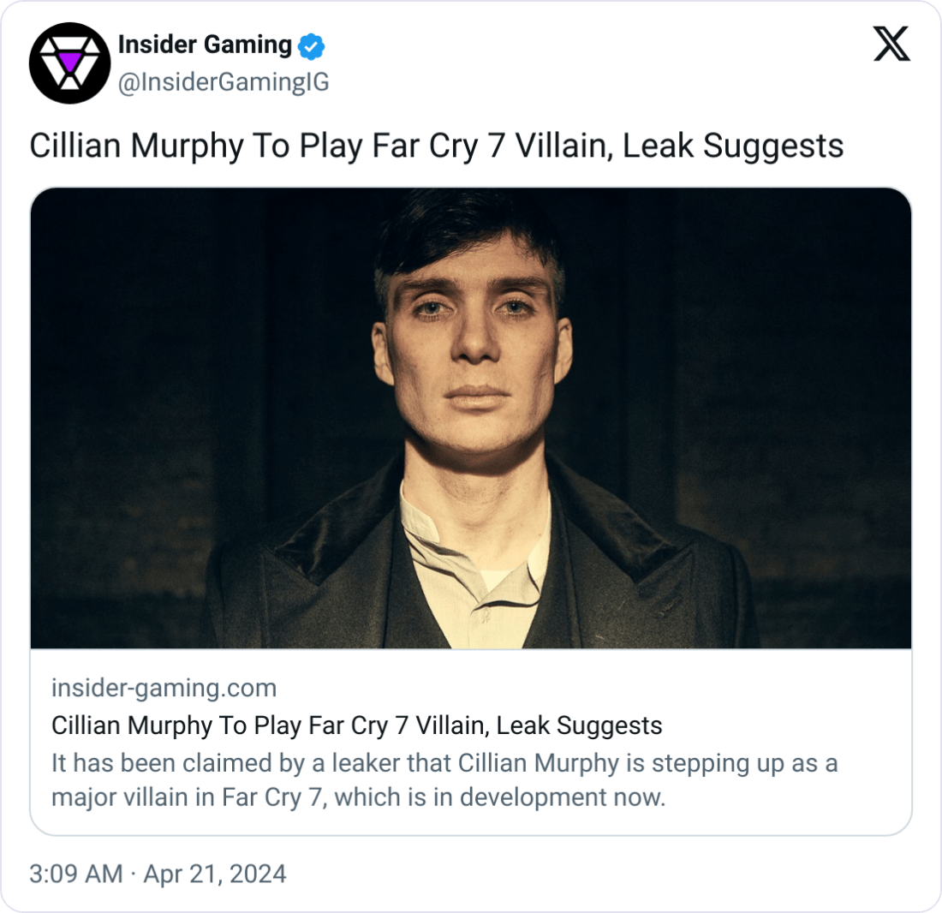
Task: Select the tweet text about Far Cry 7
Action: click(435, 146)
